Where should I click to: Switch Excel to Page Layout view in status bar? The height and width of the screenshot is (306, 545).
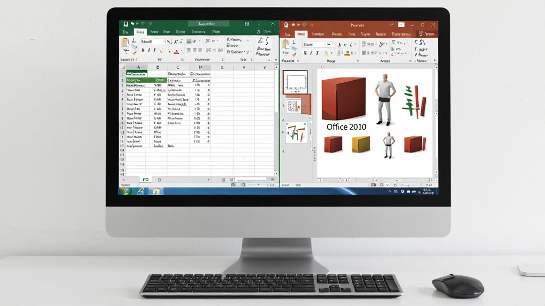click(x=243, y=185)
